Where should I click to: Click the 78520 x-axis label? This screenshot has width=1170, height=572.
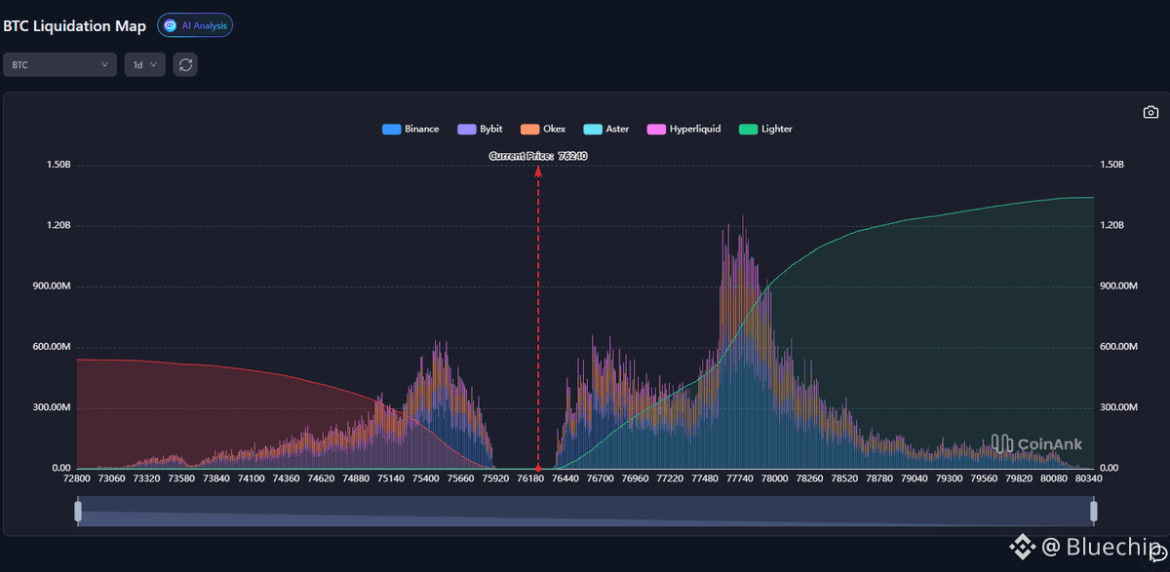pos(844,478)
